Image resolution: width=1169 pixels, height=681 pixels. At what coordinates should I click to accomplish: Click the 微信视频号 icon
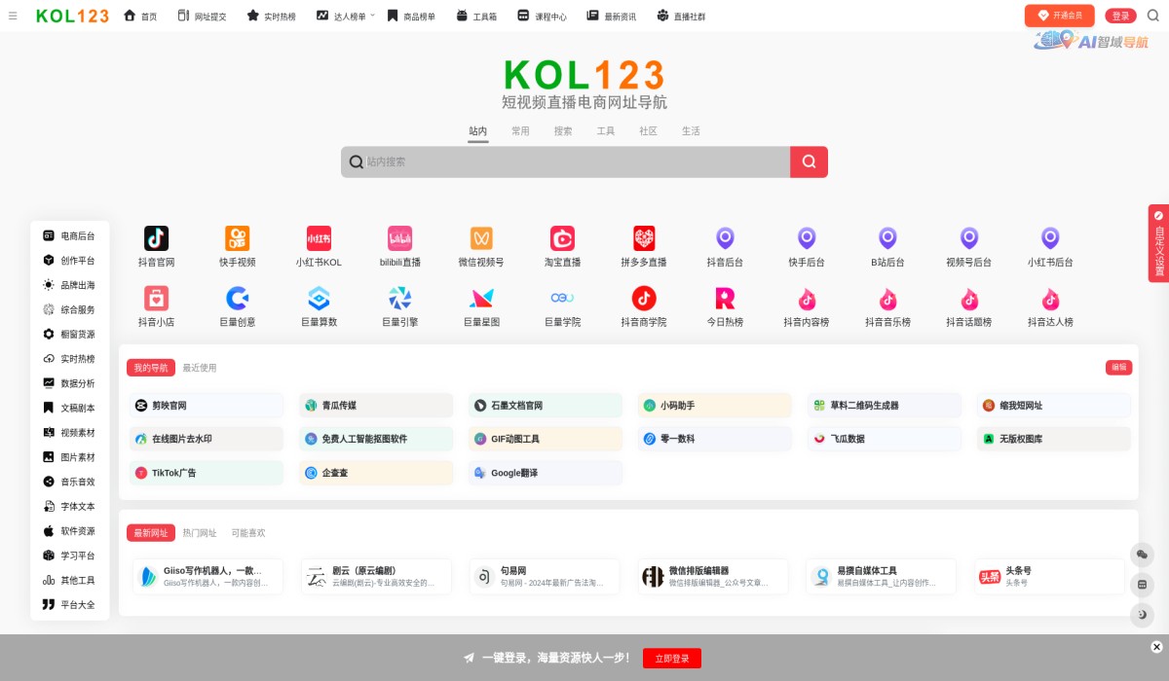[x=480, y=246]
